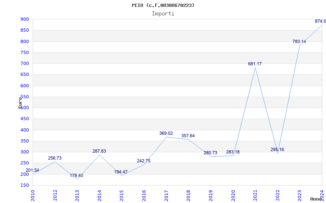Click the 2015 x-axis label
The width and height of the screenshot is (326, 203).
(x=121, y=196)
